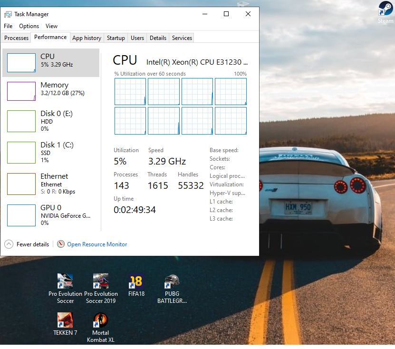
Task: Click the Open Resource Monitor link
Action: [x=97, y=244]
